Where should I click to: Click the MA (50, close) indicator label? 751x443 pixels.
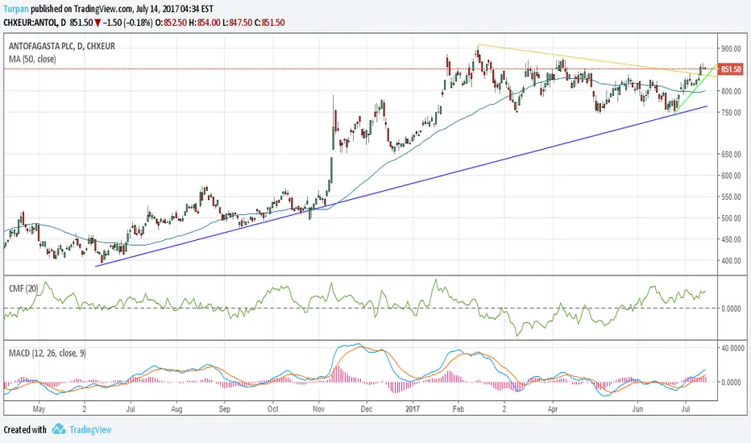click(x=32, y=59)
